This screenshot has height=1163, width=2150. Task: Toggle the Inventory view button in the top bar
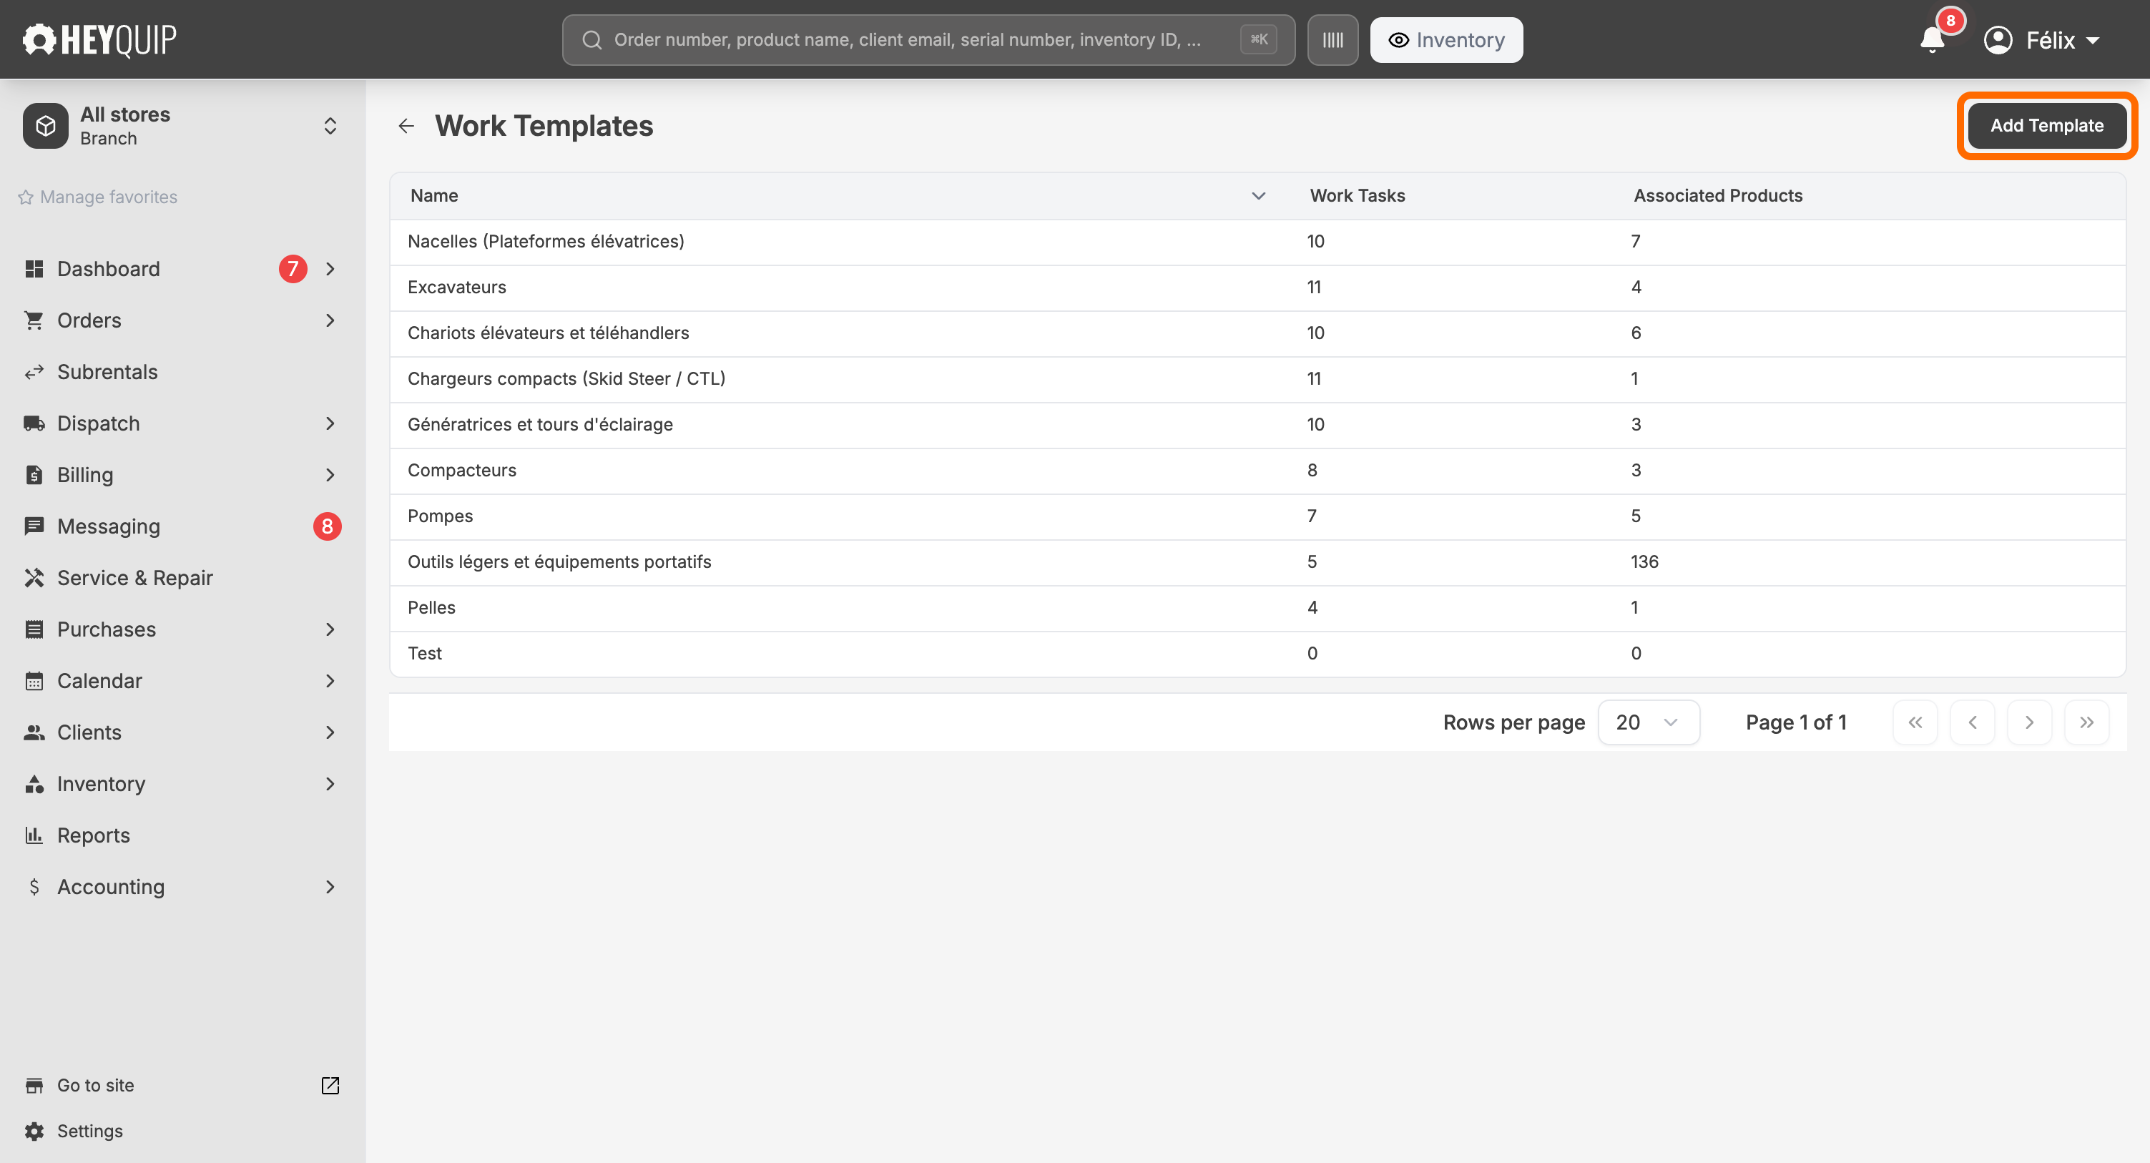pos(1445,39)
